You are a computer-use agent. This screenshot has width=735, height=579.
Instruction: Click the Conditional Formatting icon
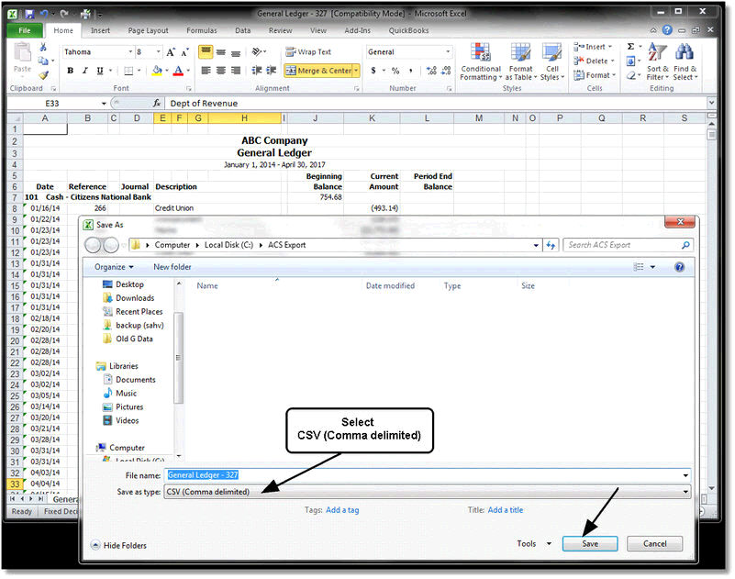point(481,52)
